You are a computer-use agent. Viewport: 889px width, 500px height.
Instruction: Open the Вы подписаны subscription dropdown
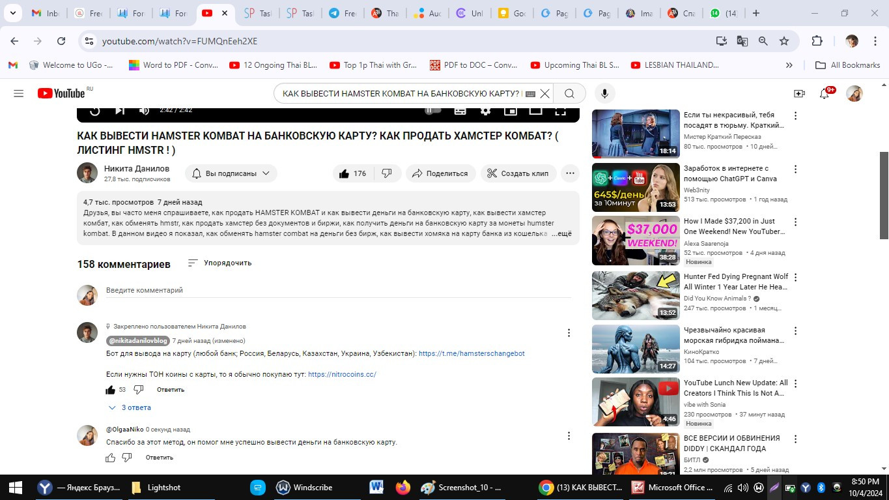pos(231,173)
